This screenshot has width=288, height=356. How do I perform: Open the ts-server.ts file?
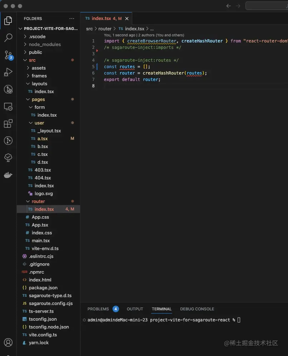coord(49,311)
